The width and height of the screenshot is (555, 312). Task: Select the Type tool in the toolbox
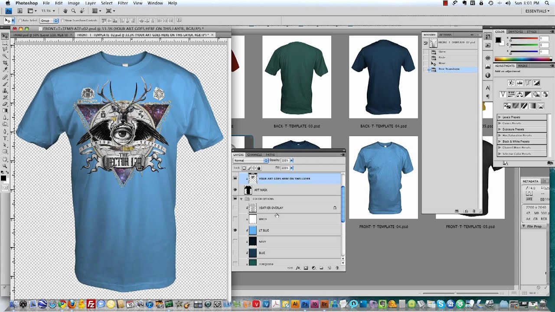click(x=5, y=138)
